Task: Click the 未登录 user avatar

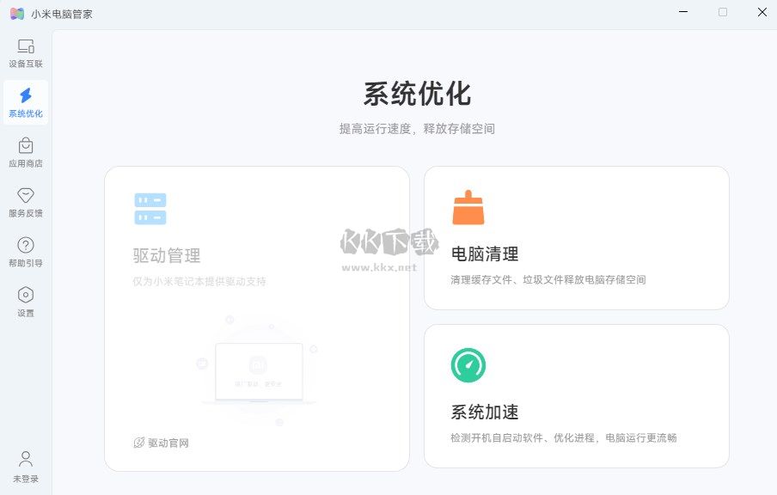Action: point(25,458)
